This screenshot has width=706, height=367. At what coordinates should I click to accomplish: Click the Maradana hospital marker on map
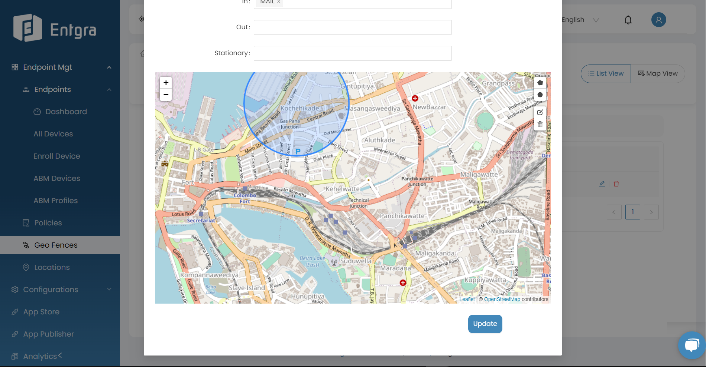(x=403, y=283)
